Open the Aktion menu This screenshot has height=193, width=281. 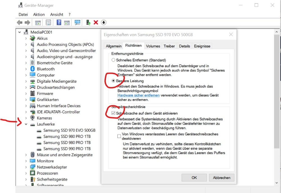tap(39, 15)
